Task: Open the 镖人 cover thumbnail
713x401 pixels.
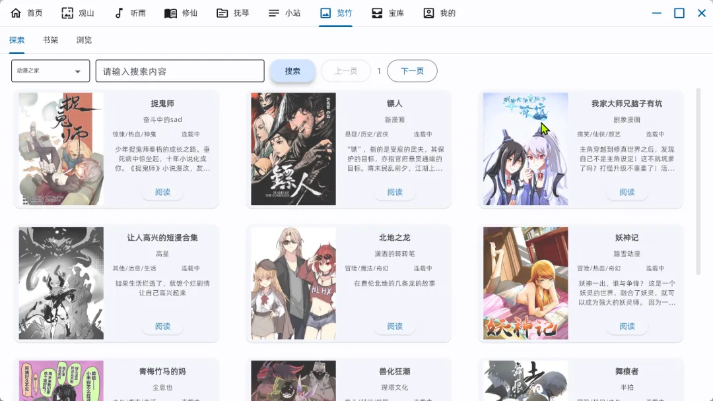Action: [x=293, y=149]
